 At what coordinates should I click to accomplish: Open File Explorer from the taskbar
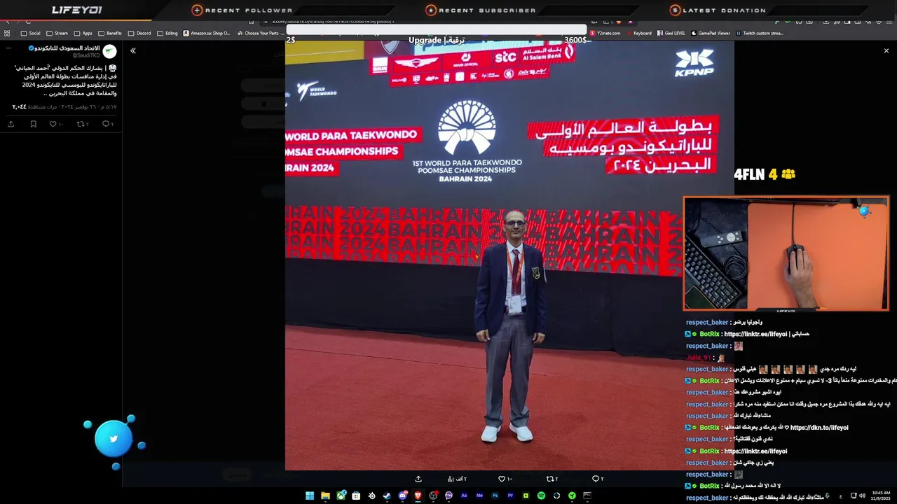(x=325, y=496)
